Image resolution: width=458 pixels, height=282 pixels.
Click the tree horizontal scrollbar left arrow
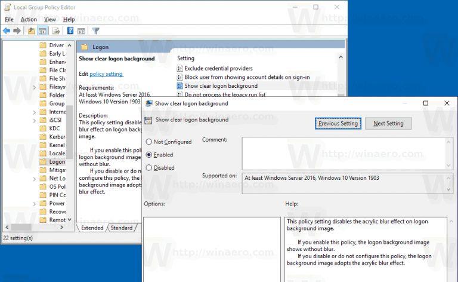pos(7,227)
